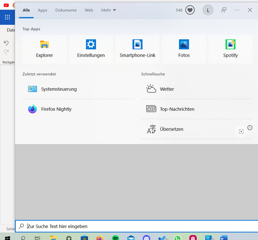Click the magnifier icon in search box

click(x=21, y=226)
